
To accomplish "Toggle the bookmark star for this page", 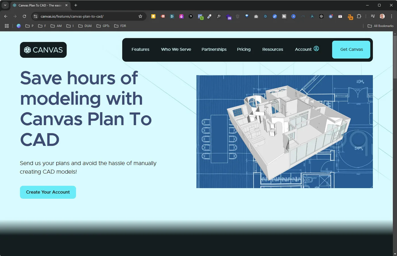I will click(140, 16).
